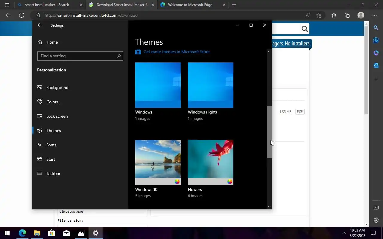
Task: Open Microsoft 365 in Edge sidebar
Action: tap(376, 53)
